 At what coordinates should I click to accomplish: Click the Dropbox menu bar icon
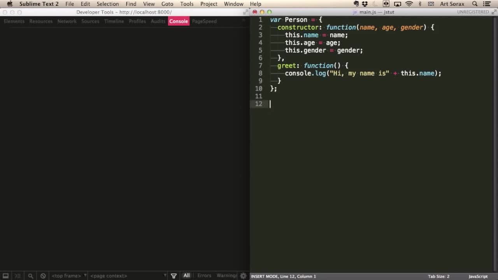365,4
